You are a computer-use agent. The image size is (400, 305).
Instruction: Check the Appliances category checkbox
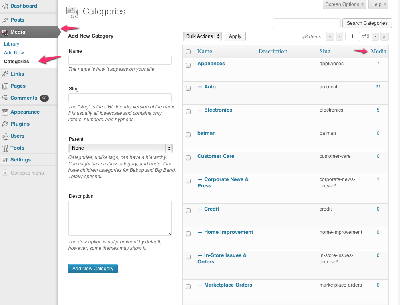click(x=188, y=65)
